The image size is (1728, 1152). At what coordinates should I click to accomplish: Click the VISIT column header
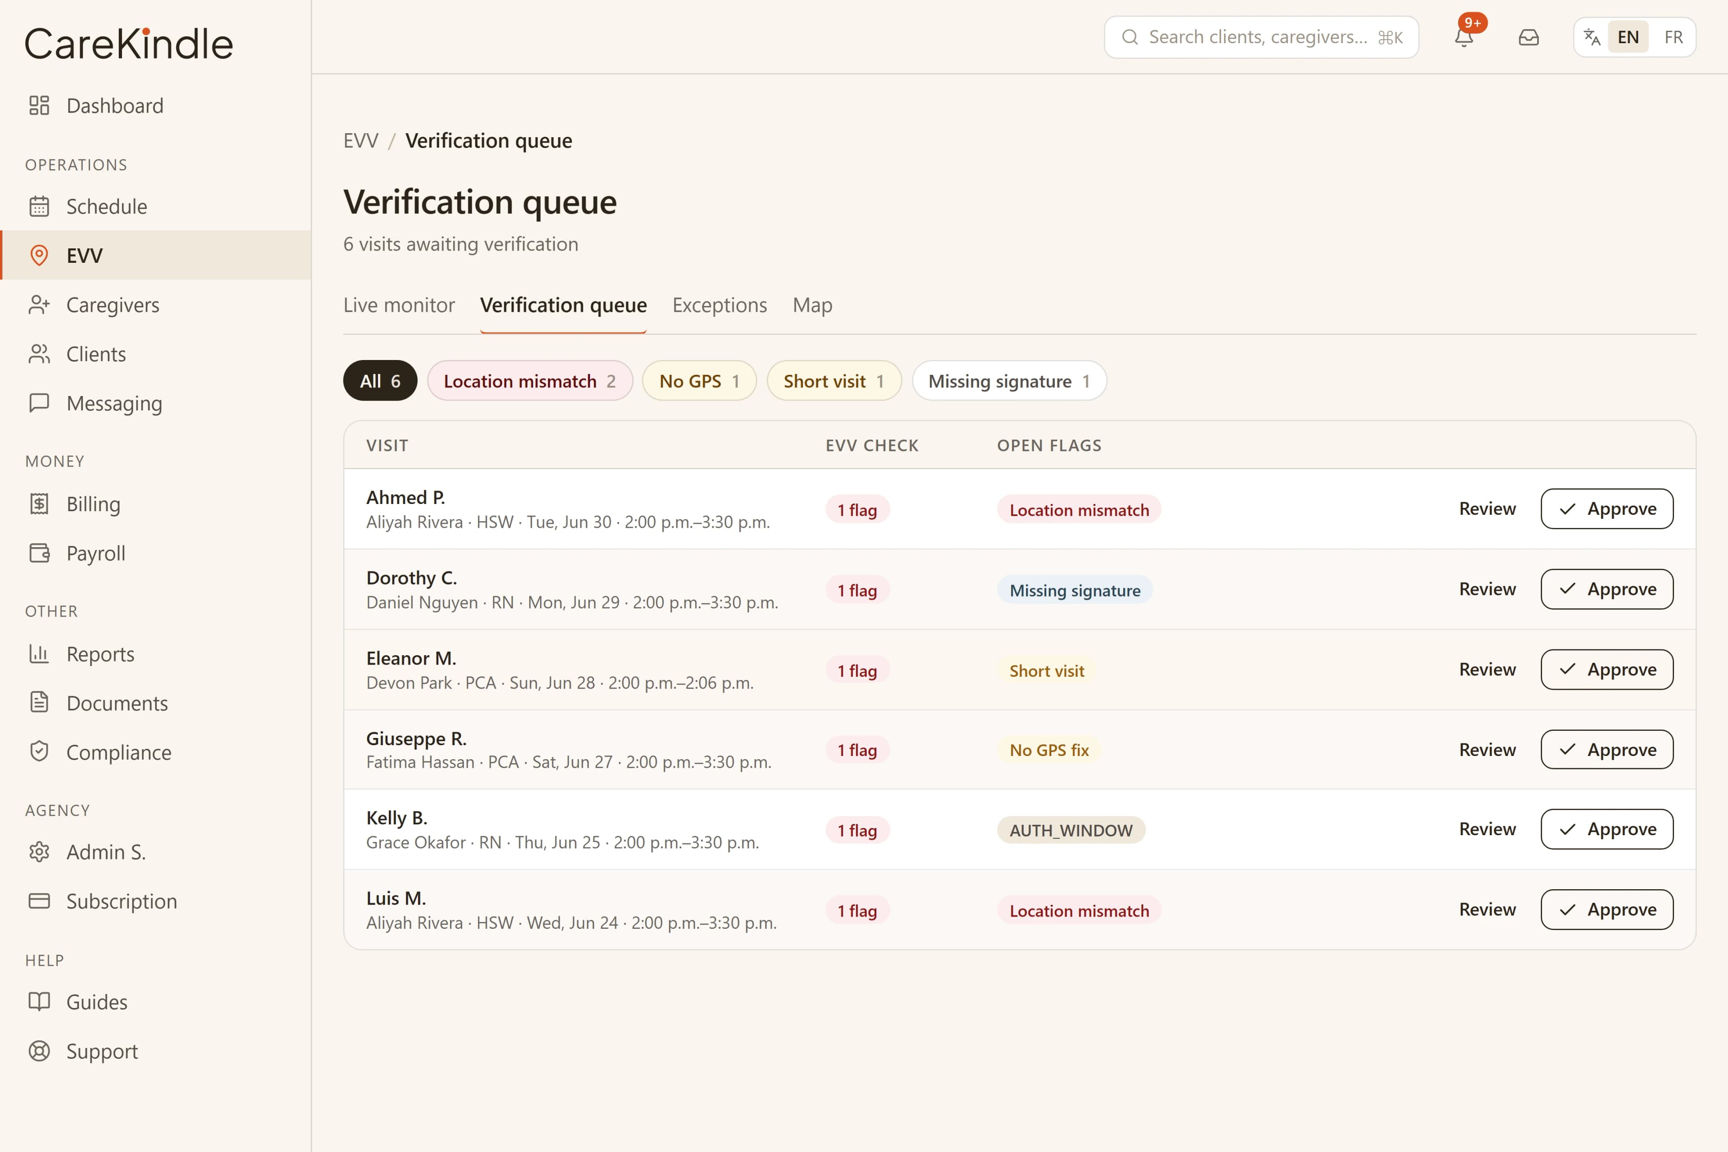pos(387,445)
